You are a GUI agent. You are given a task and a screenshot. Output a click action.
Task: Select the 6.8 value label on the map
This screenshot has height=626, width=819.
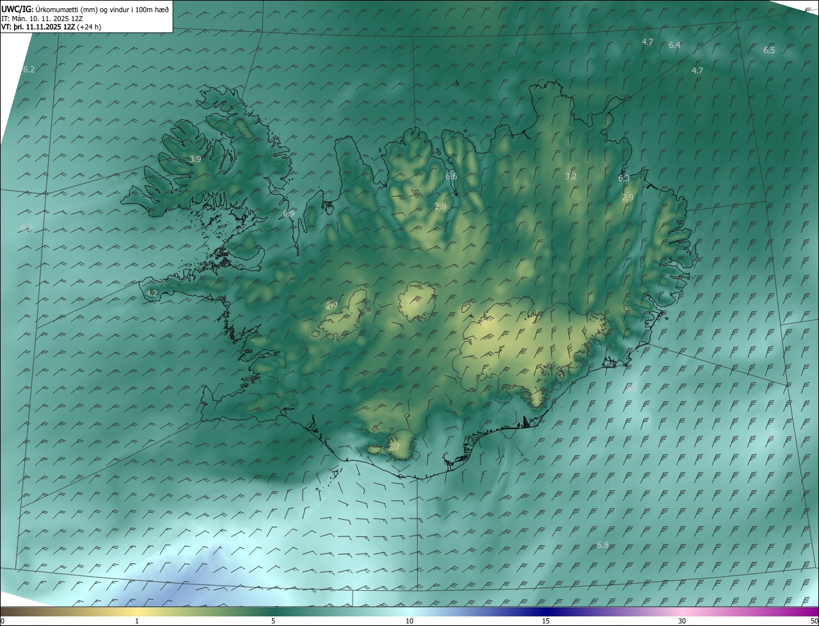(603, 545)
